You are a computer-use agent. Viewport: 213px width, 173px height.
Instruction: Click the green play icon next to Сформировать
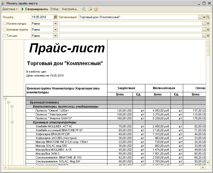[23, 9]
